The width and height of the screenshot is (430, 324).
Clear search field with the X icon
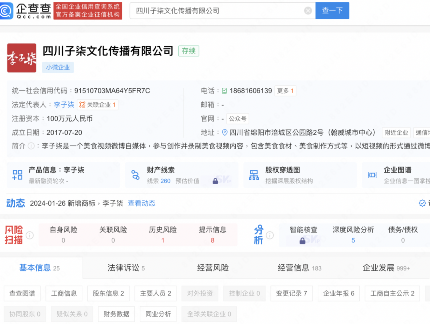click(308, 11)
